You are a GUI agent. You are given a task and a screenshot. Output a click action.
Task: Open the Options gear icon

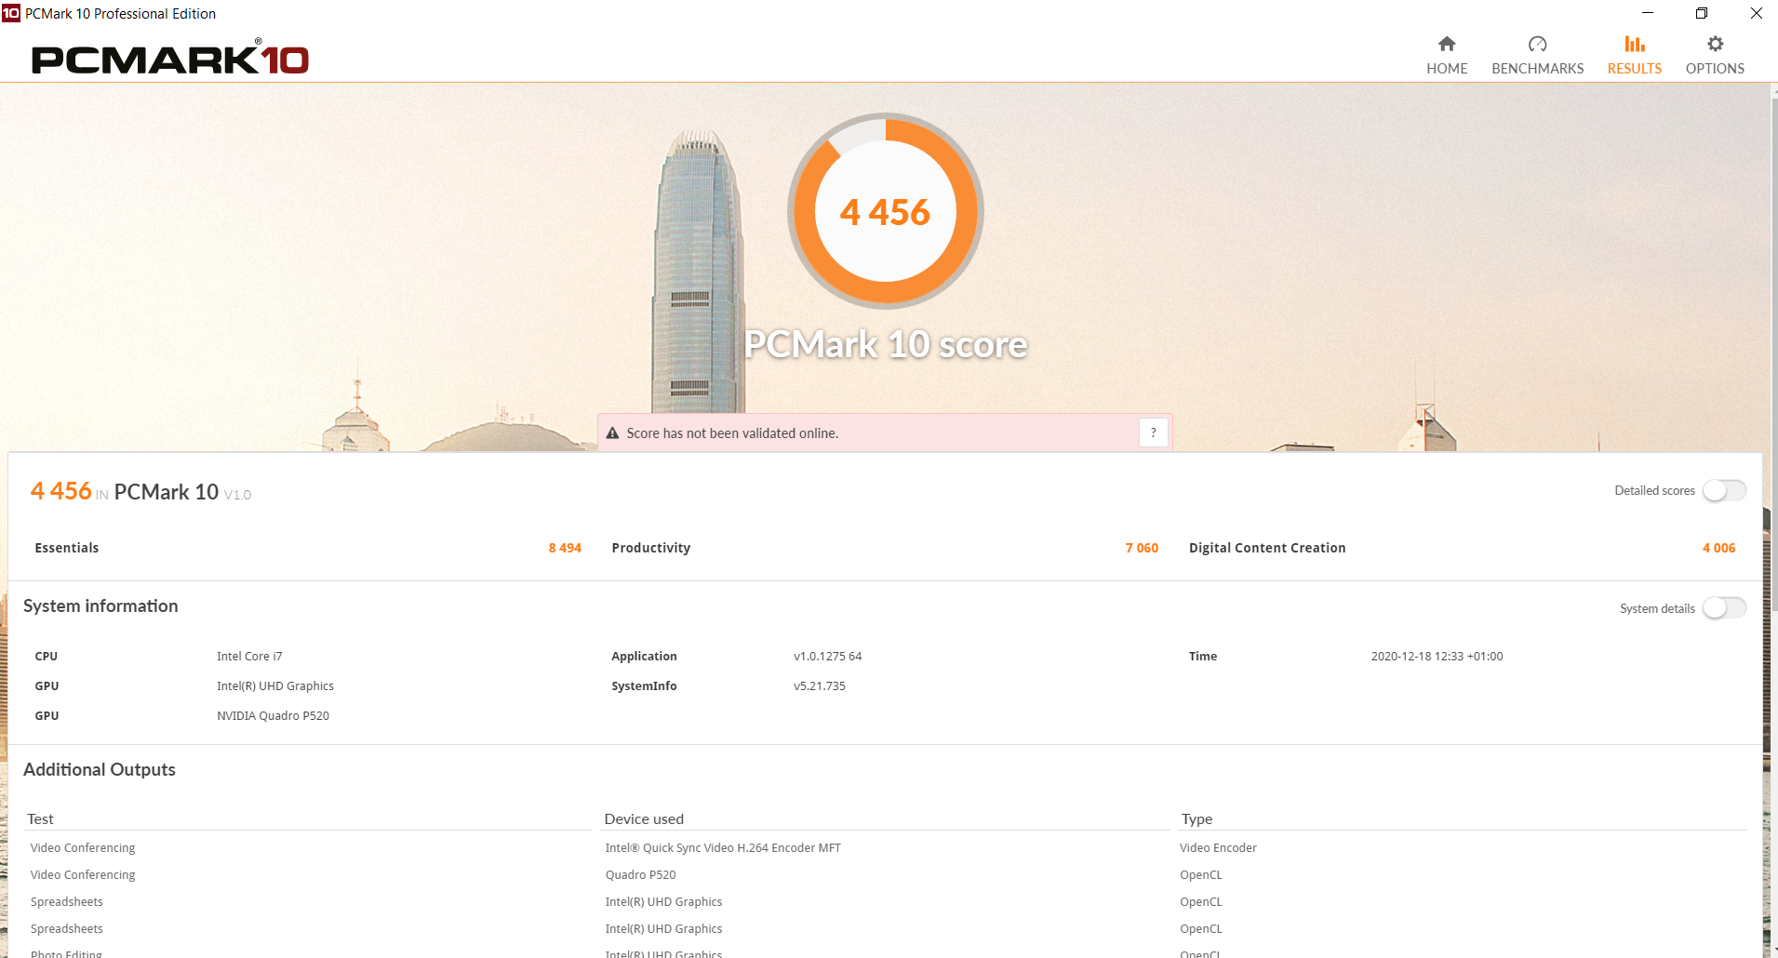pos(1715,45)
